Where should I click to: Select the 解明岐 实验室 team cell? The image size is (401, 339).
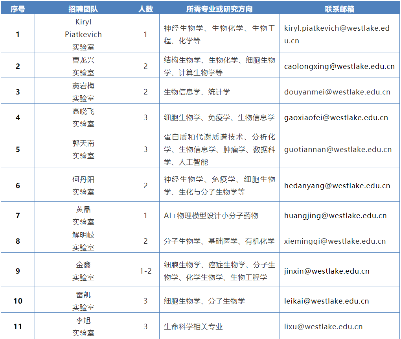pos(83,240)
